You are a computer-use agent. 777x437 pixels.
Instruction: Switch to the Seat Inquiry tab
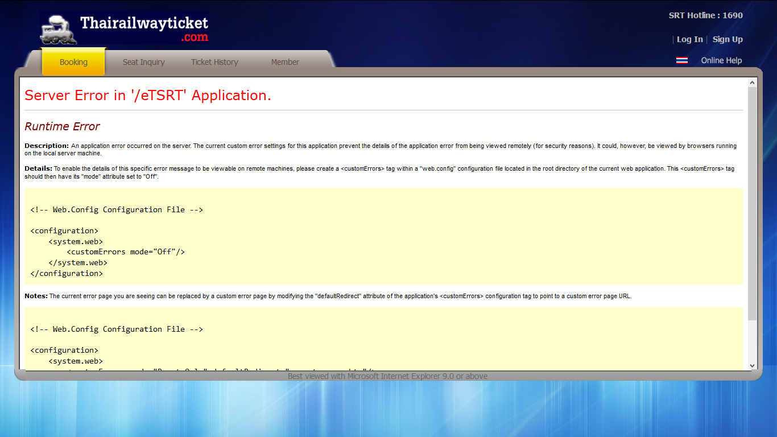[144, 62]
